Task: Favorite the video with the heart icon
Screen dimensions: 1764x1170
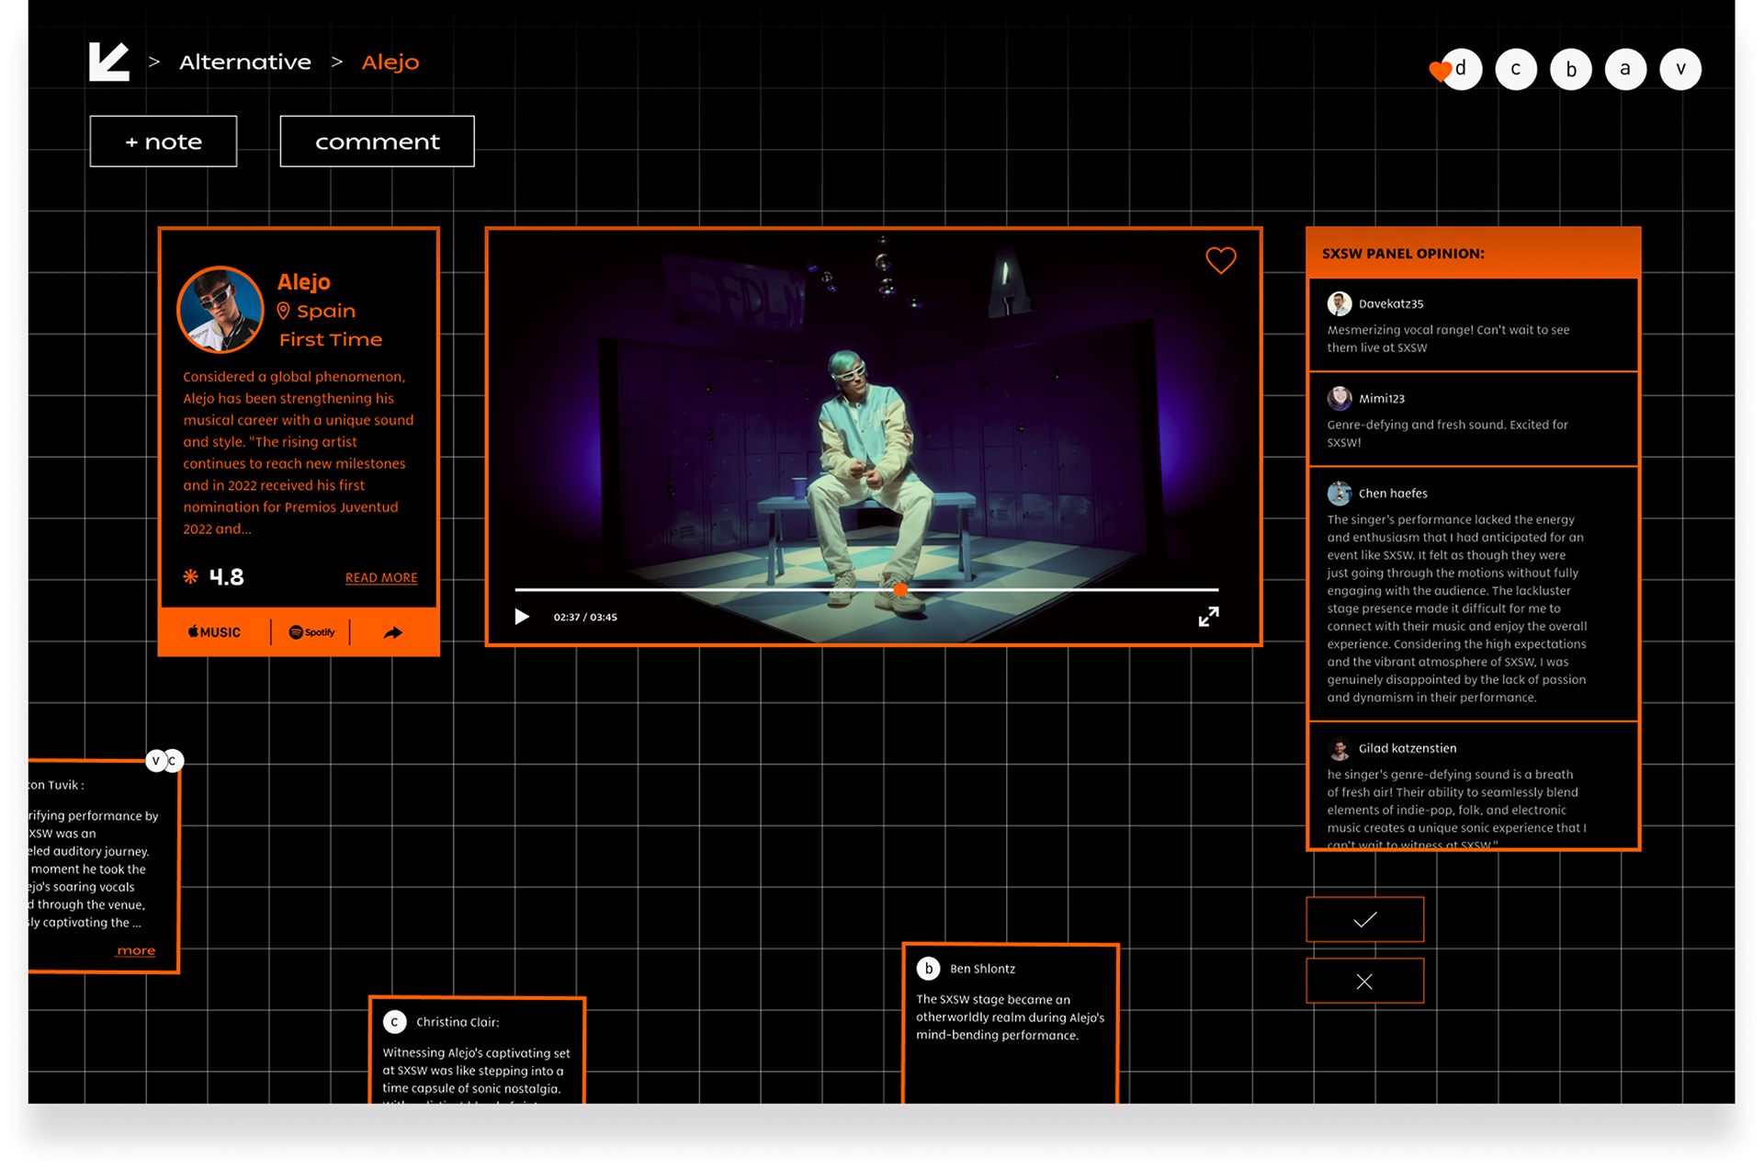Action: point(1220,261)
